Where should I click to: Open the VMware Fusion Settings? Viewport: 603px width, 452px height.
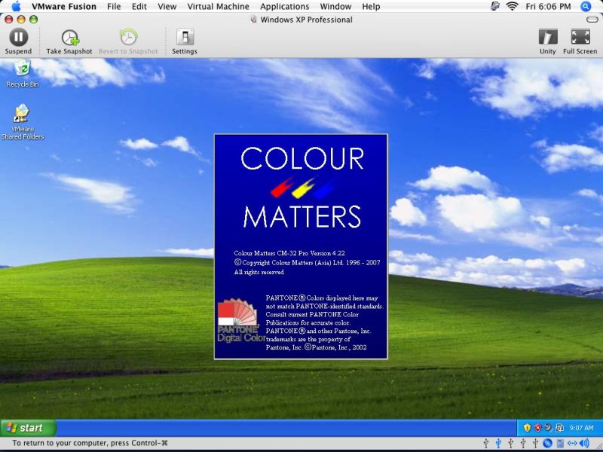point(185,41)
